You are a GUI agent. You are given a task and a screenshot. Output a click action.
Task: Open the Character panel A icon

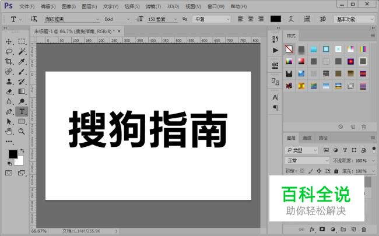point(275,97)
